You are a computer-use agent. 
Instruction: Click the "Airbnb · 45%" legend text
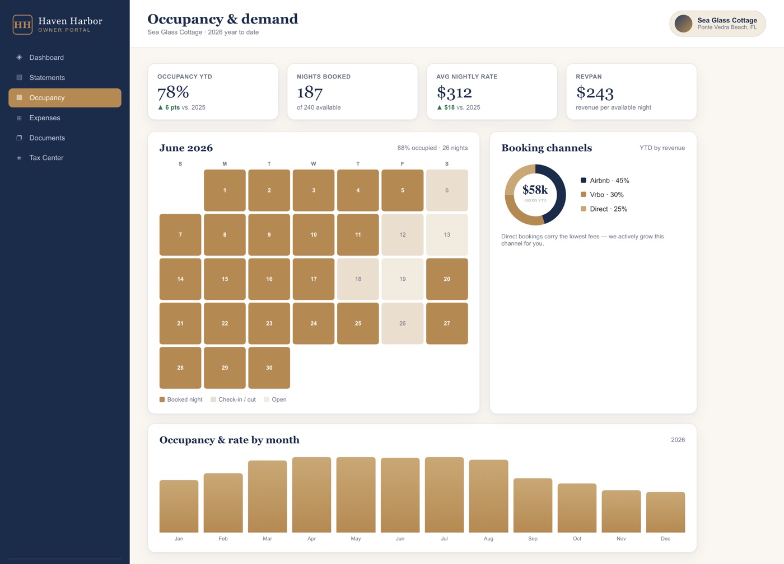pyautogui.click(x=609, y=181)
